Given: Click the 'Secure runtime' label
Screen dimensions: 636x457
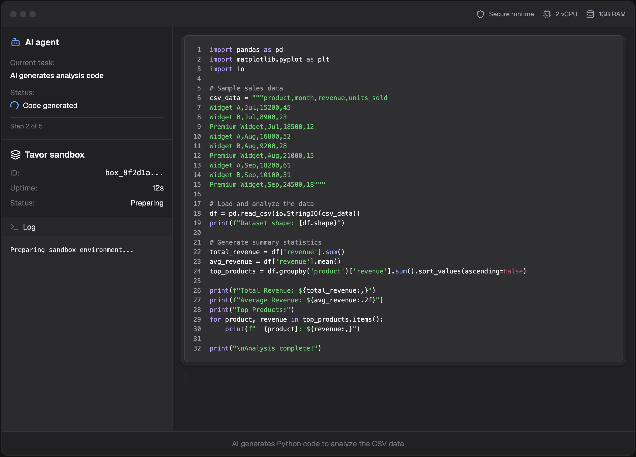Looking at the screenshot, I should [511, 14].
